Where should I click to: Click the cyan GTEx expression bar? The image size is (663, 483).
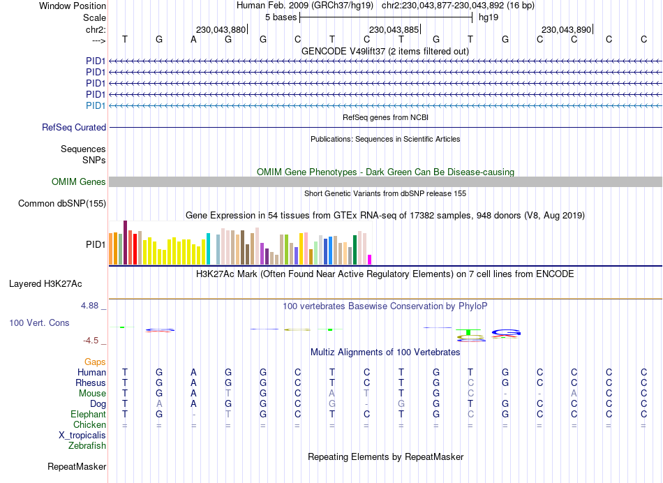(208, 248)
